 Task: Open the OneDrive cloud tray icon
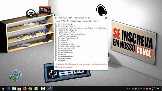click(141, 89)
